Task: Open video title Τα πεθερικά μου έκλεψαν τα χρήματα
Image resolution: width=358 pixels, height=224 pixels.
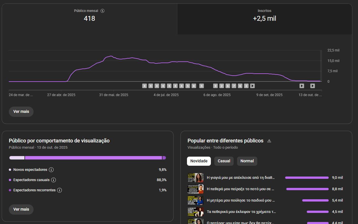Action: [x=241, y=212]
